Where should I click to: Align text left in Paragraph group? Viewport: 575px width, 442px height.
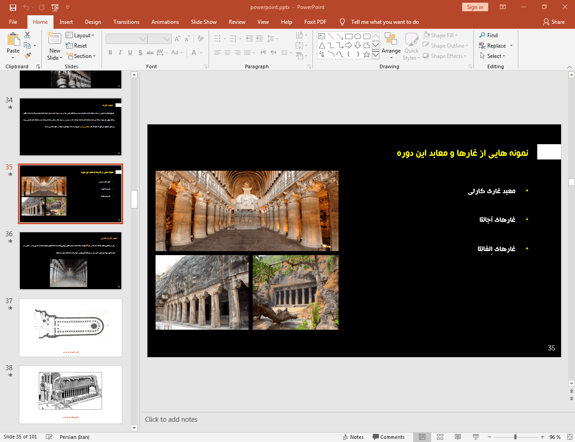(x=217, y=53)
